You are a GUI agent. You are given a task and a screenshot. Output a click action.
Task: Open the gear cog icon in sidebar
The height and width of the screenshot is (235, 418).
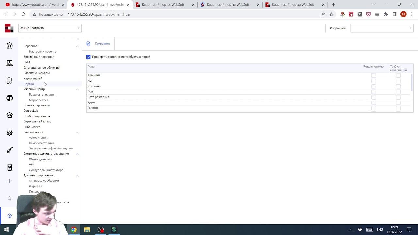9,133
